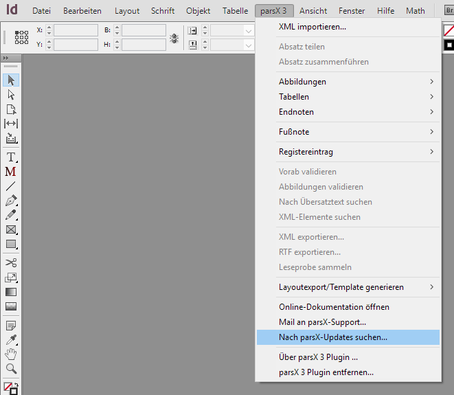Image resolution: width=454 pixels, height=395 pixels.
Task: Click the H height input field
Action: tap(144, 45)
